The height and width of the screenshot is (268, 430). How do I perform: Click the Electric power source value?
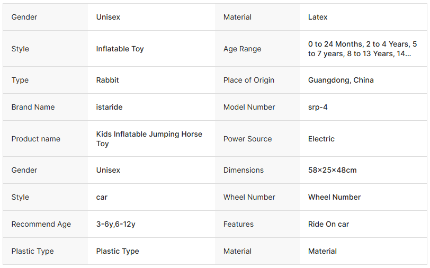pos(321,139)
